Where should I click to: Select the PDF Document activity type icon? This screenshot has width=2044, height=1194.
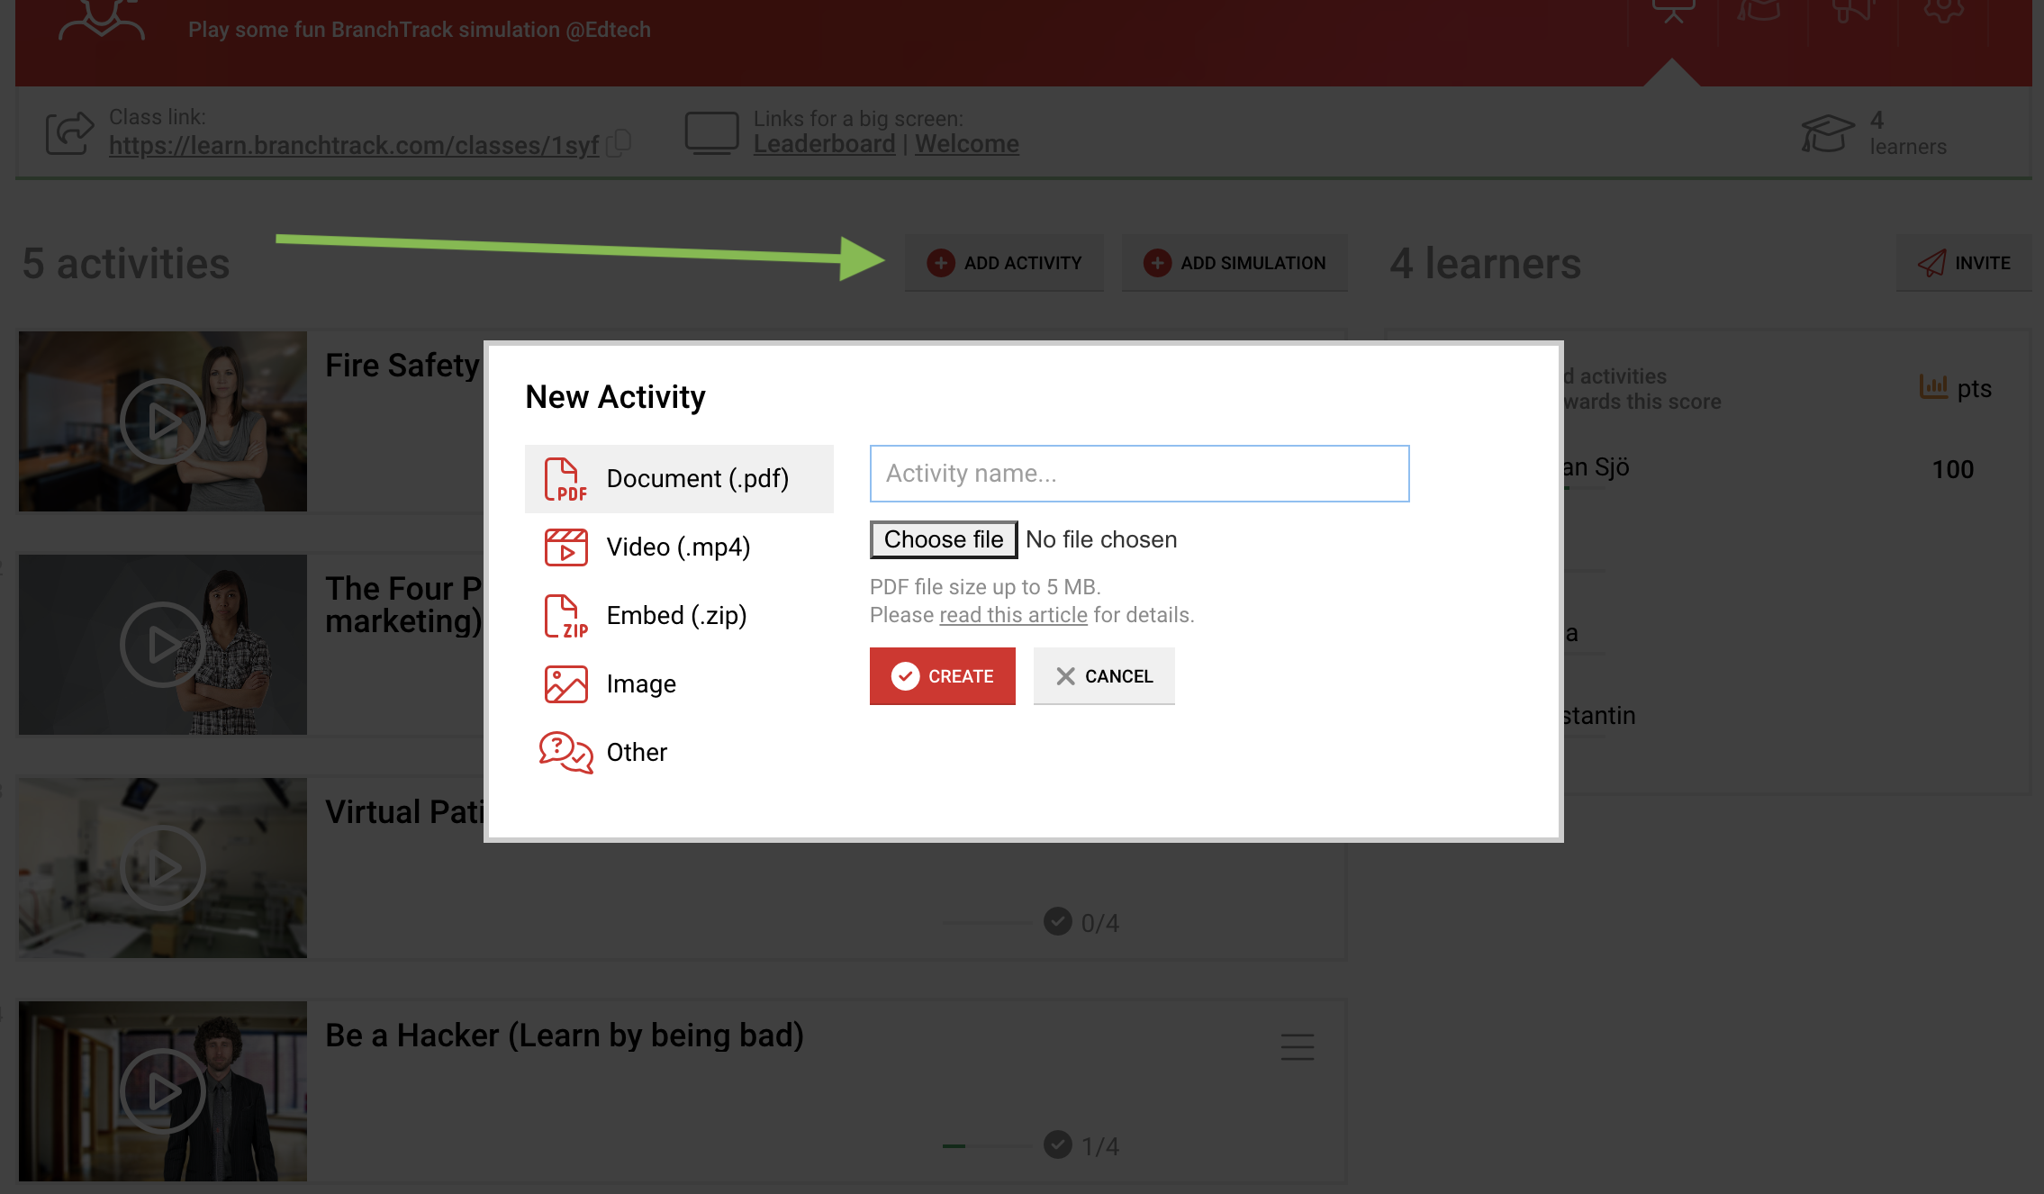point(565,478)
